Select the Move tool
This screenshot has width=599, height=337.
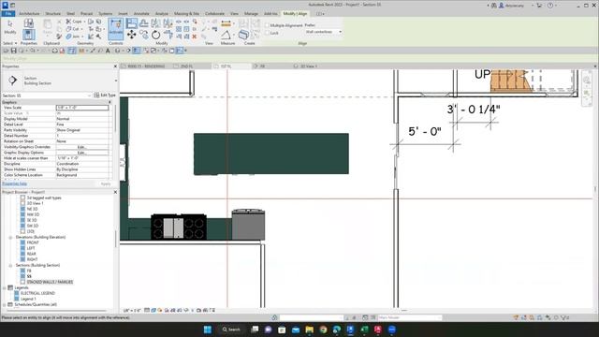click(x=131, y=36)
